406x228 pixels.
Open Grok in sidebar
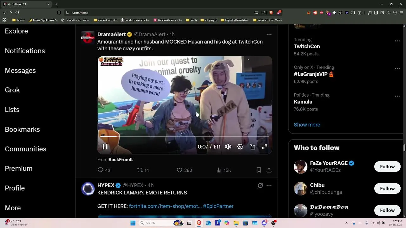tap(12, 90)
